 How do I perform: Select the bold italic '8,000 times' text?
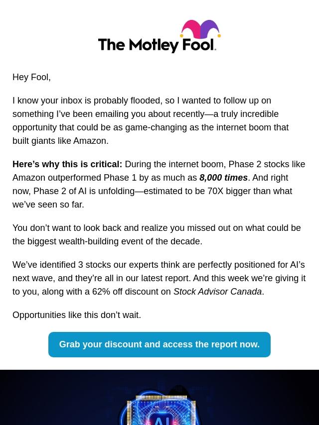[x=223, y=178]
